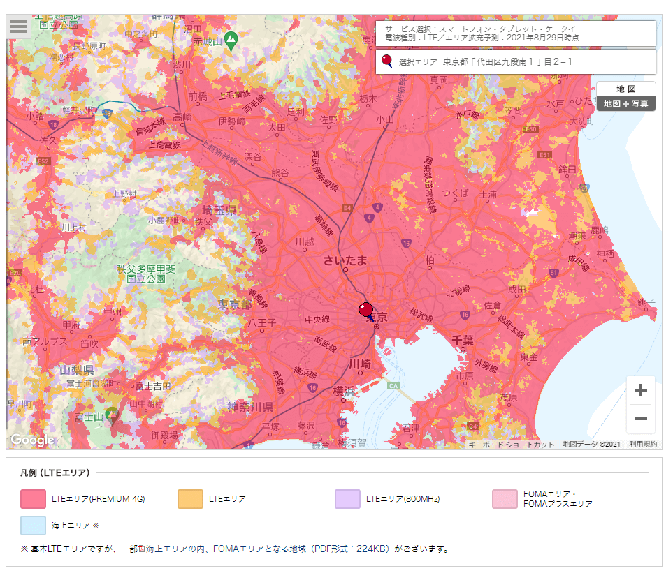This screenshot has width=666, height=573.
Task: Click the 凡例 (LTEエリア) heading
Action: pyautogui.click(x=55, y=472)
